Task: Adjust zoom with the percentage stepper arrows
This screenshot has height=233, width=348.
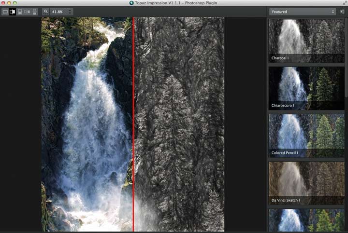Action: tap(70, 12)
